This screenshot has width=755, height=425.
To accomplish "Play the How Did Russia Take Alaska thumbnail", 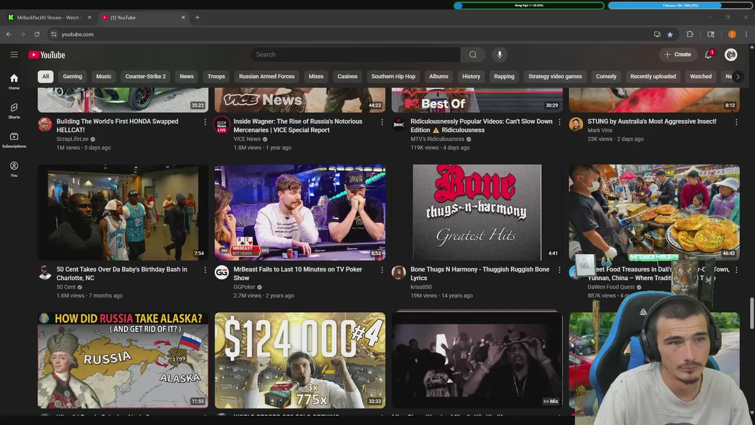I will [123, 360].
